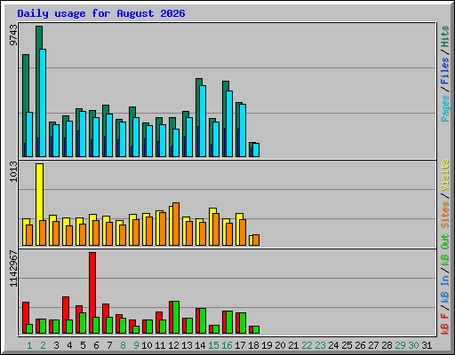This screenshot has width=455, height=355.
Task: Click the green kB Out bar for day 14
Action: point(203,320)
